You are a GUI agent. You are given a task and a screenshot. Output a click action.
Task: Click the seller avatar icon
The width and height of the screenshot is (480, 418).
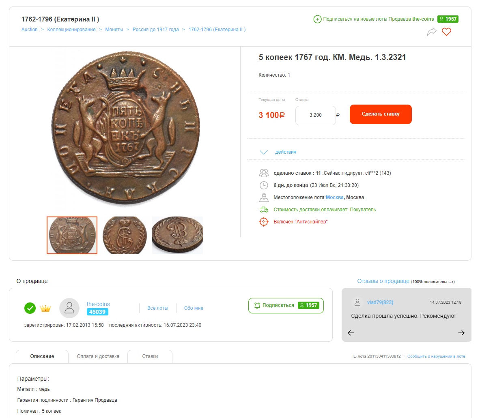pyautogui.click(x=69, y=308)
